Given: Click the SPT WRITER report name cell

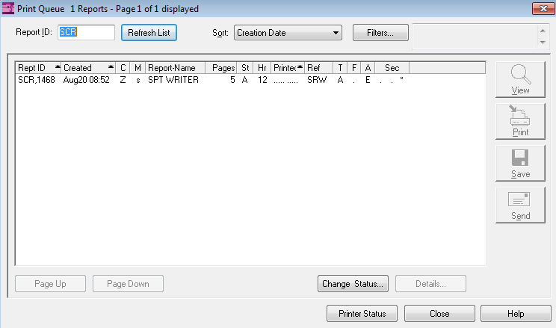Looking at the screenshot, I should 173,80.
